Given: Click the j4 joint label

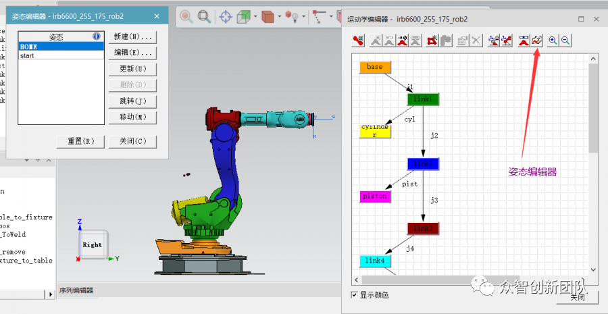Looking at the screenshot, I should click(410, 248).
